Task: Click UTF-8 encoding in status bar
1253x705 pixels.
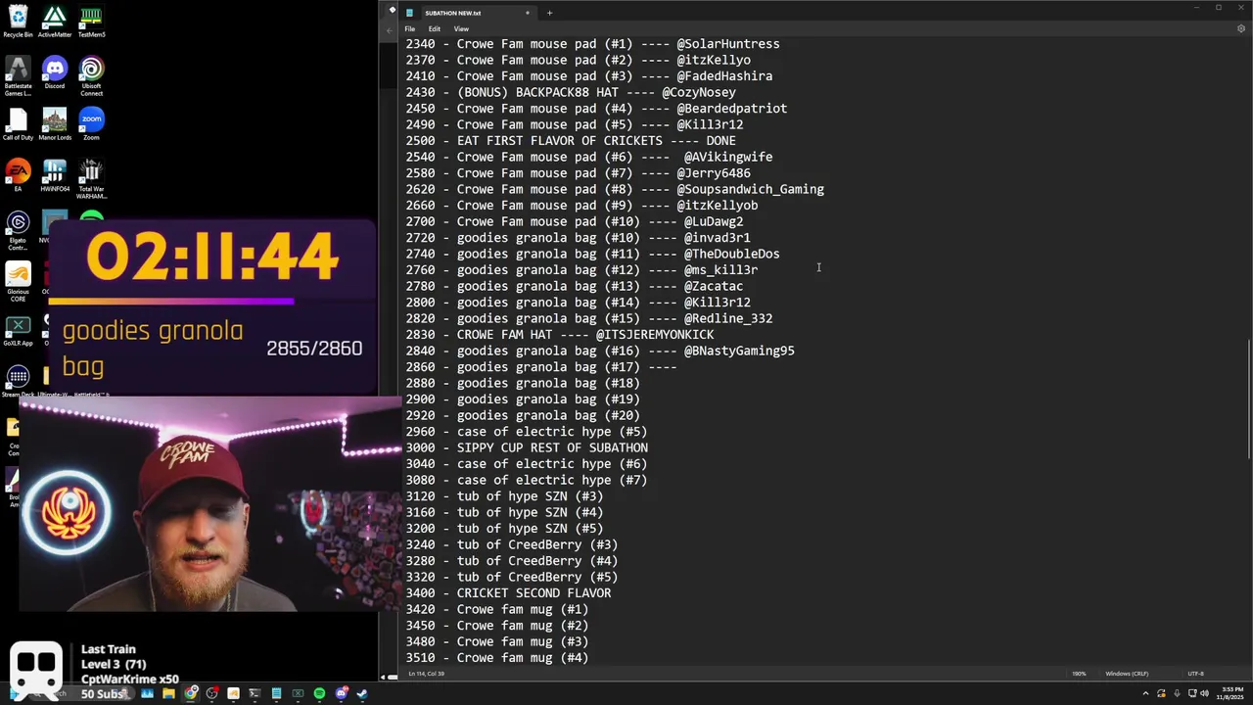Action: coord(1195,674)
